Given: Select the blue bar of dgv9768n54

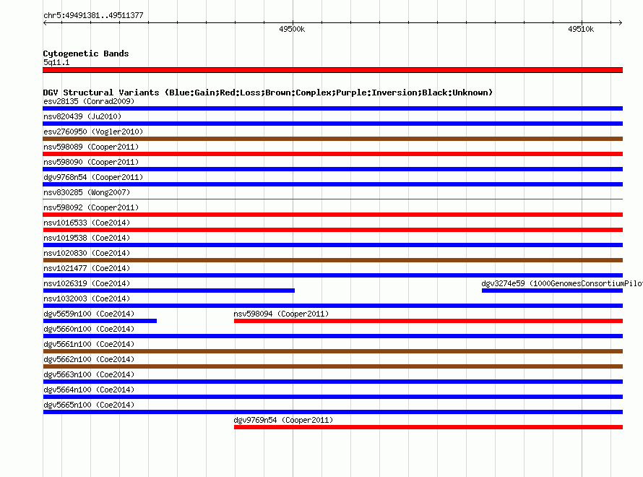Looking at the screenshot, I should click(332, 184).
